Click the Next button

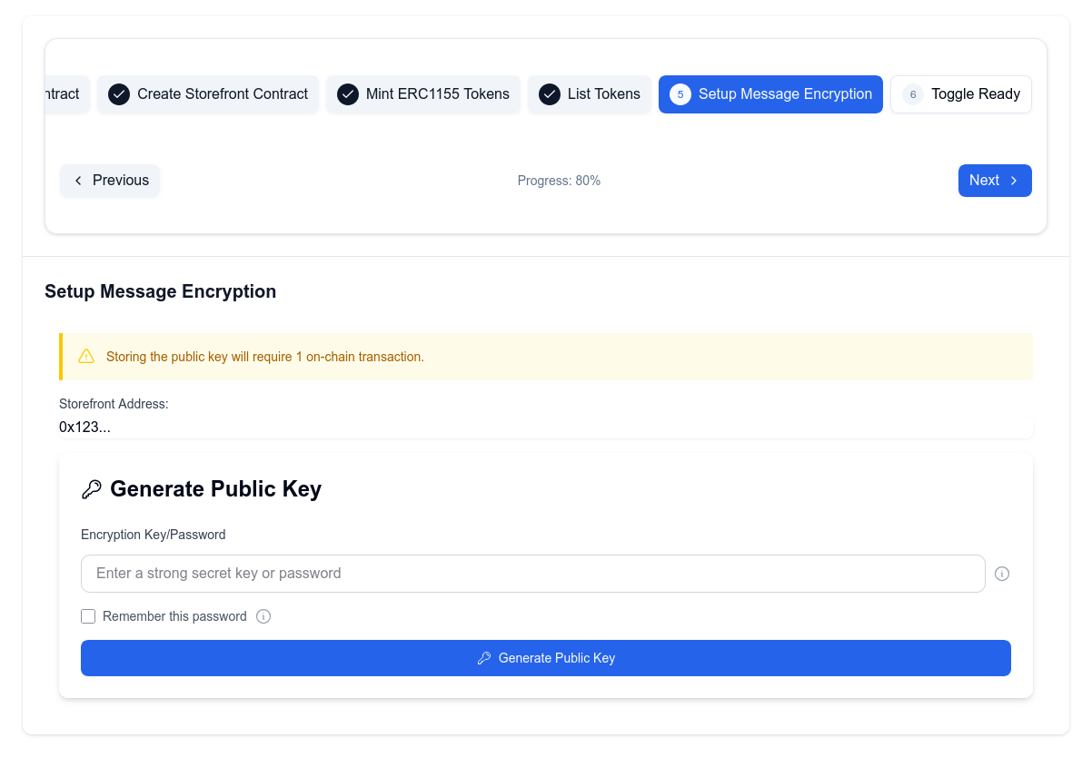tap(995, 181)
